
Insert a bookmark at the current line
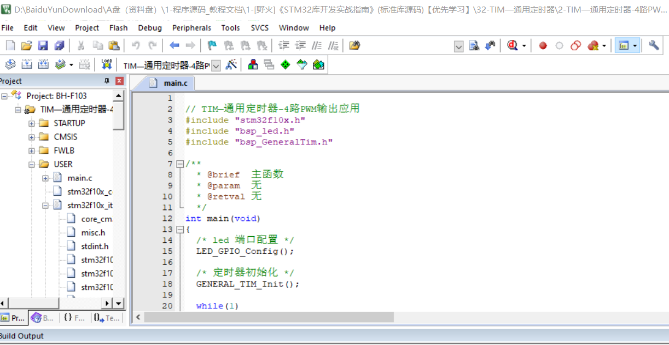[212, 46]
